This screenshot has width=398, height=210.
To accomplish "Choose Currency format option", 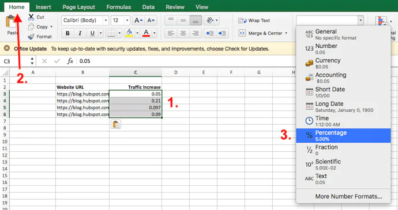I will (343, 63).
